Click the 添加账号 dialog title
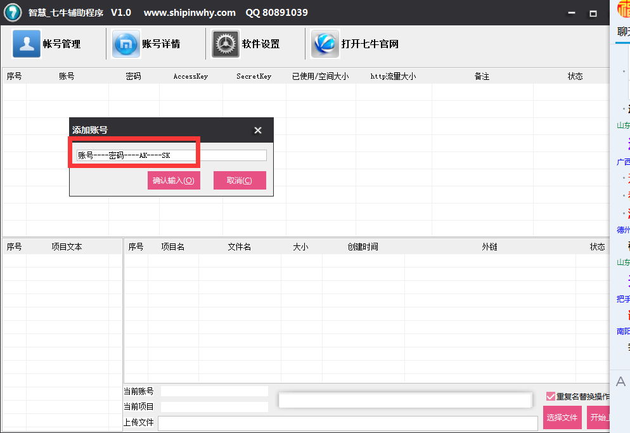 [x=90, y=130]
